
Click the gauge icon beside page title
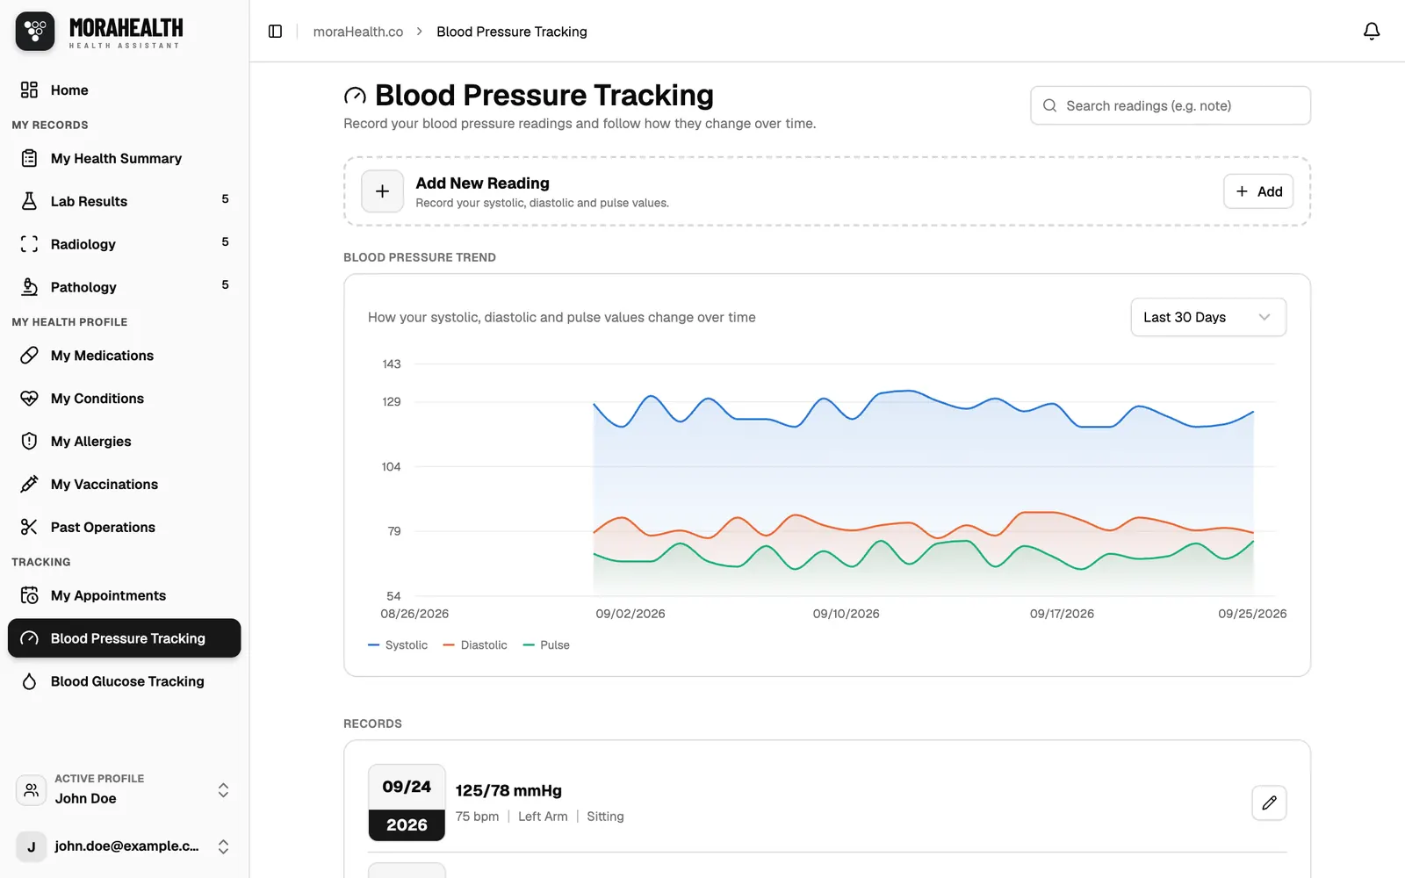pyautogui.click(x=355, y=96)
